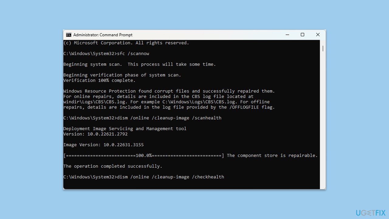Close the Command Prompt window
The width and height of the screenshot is (389, 219).
[x=318, y=35]
